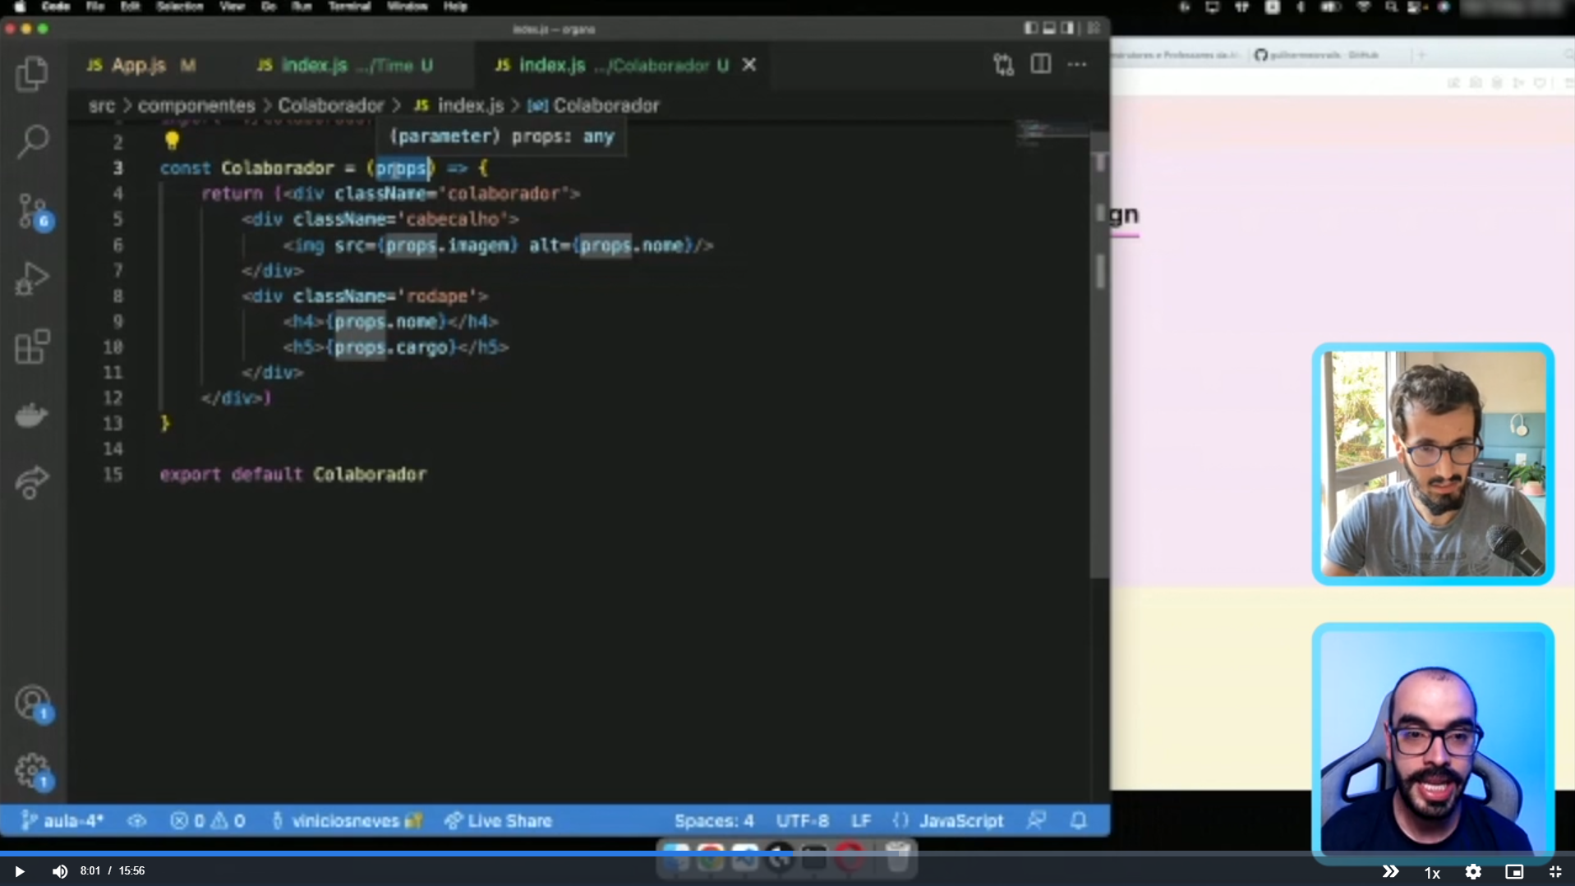The image size is (1575, 886).
Task: Open the Help menu
Action: [x=455, y=7]
